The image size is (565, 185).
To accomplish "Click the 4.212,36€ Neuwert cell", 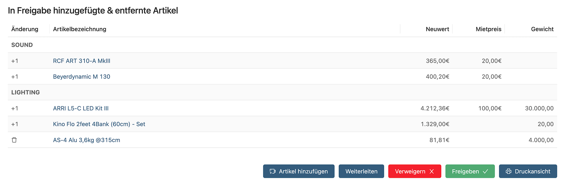I will tap(435, 108).
